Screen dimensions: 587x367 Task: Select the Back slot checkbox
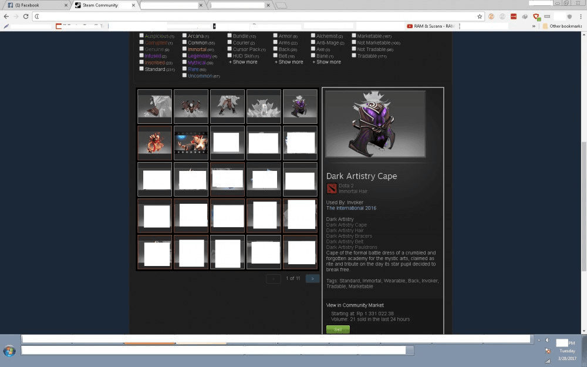(x=275, y=49)
